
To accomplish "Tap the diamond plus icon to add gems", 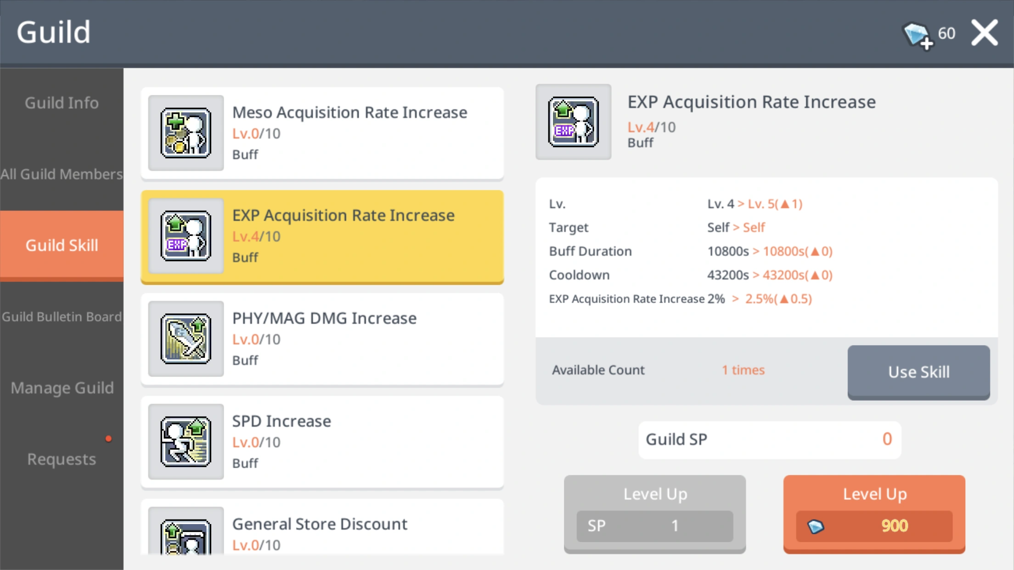I will (917, 35).
